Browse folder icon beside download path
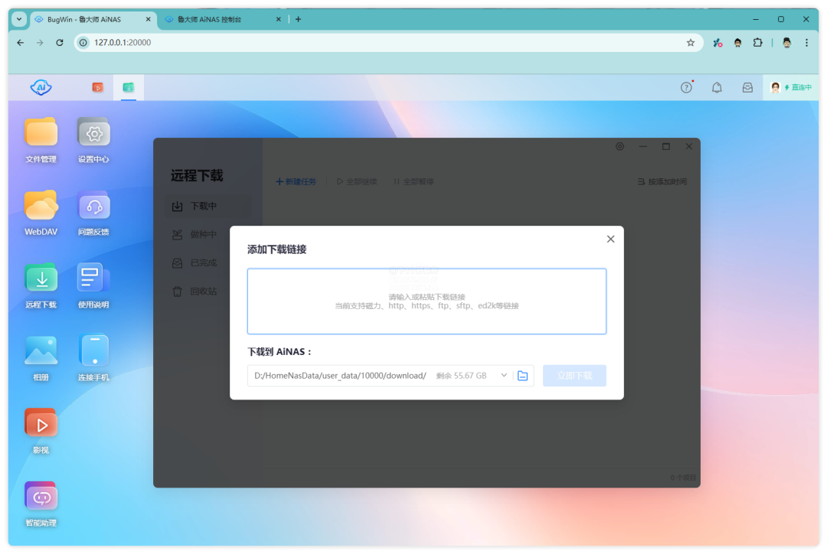The image size is (827, 554). tap(523, 376)
